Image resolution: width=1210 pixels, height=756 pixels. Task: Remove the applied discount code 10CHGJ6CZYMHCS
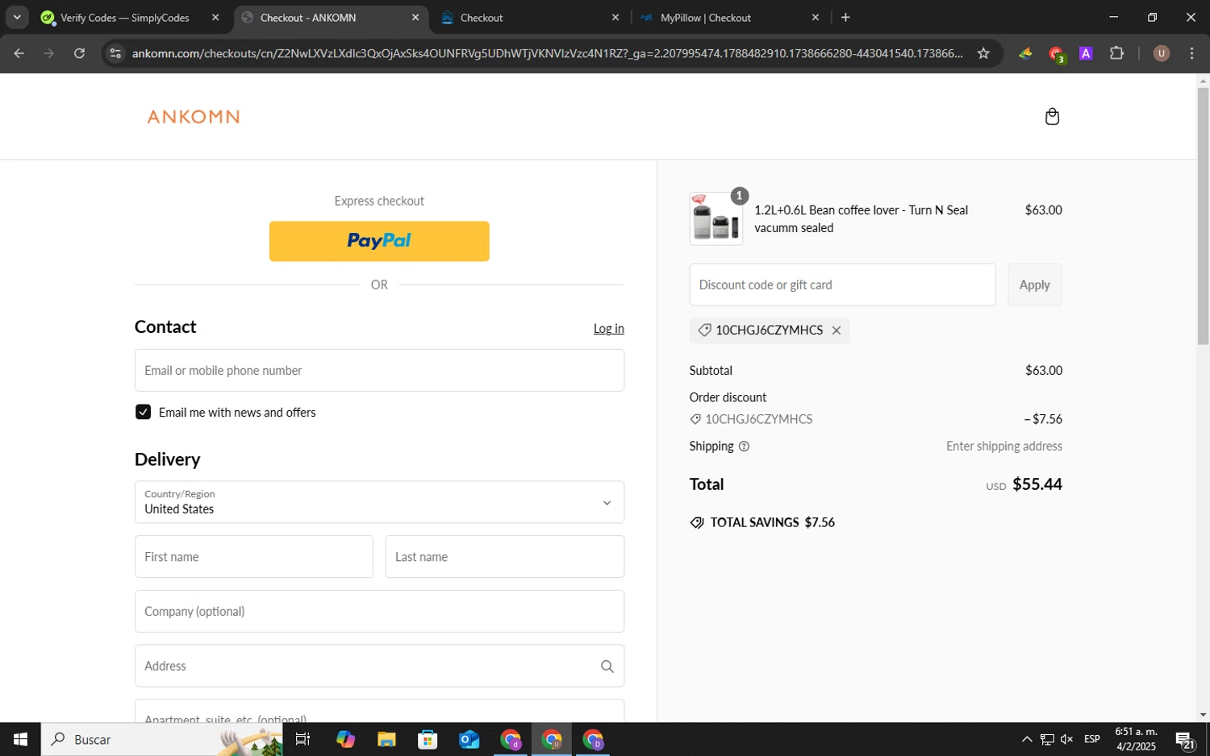click(837, 330)
